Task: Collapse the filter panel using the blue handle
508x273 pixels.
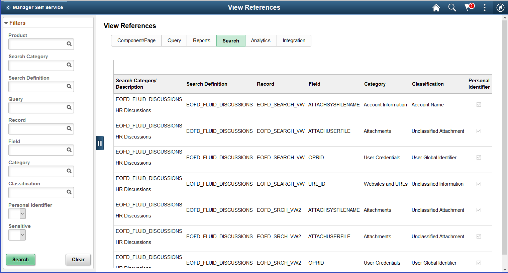Action: 100,143
